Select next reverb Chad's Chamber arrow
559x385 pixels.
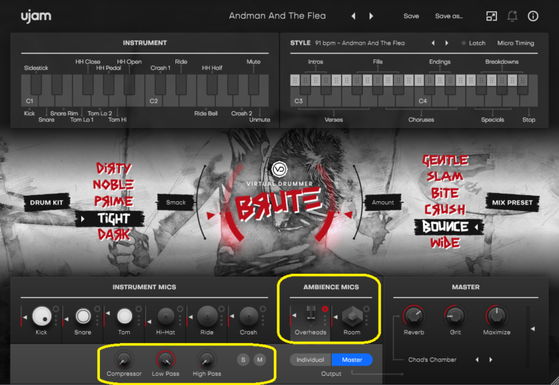[x=491, y=360]
